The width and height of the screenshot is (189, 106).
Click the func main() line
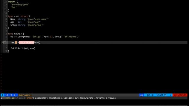pos(16,34)
